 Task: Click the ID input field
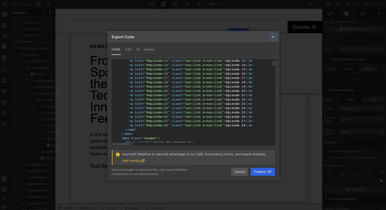(x=362, y=40)
